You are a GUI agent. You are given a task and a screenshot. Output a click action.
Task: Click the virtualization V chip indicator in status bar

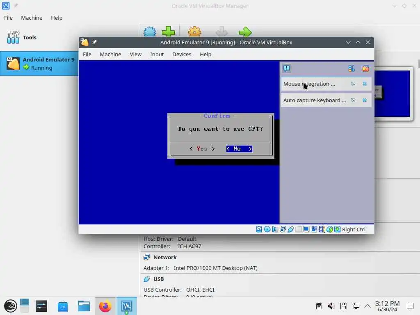tap(322, 229)
